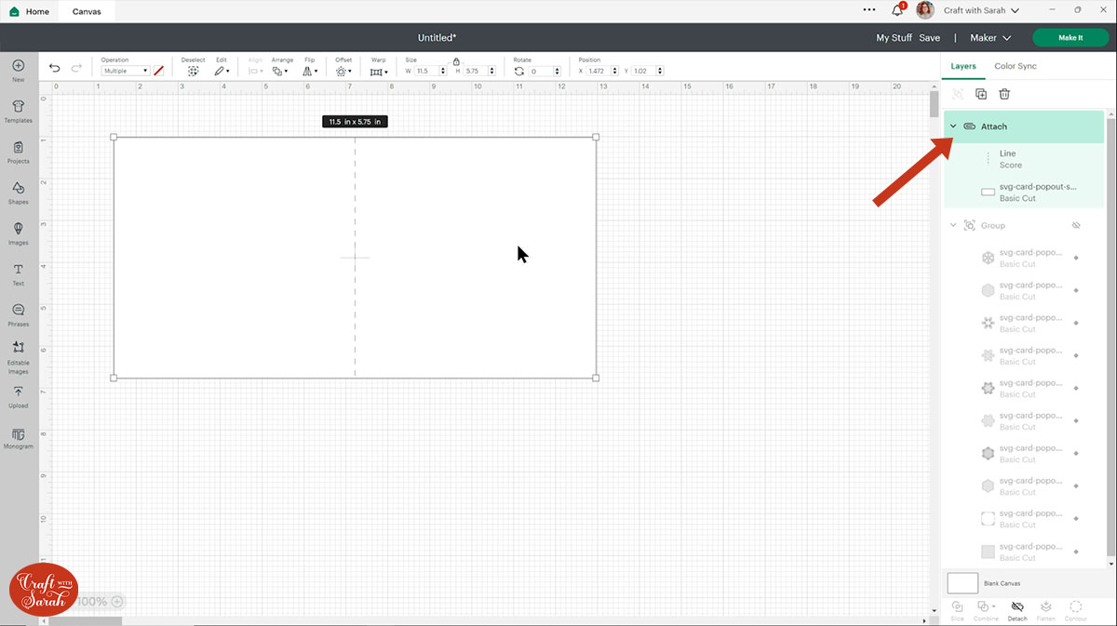
Task: Duplicate the selected layer
Action: point(981,94)
